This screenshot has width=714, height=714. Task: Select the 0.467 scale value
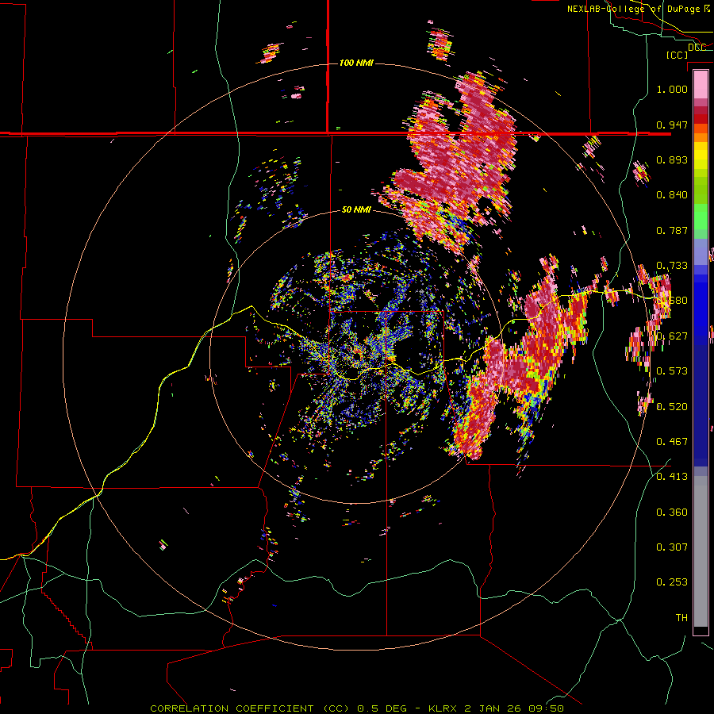point(672,442)
